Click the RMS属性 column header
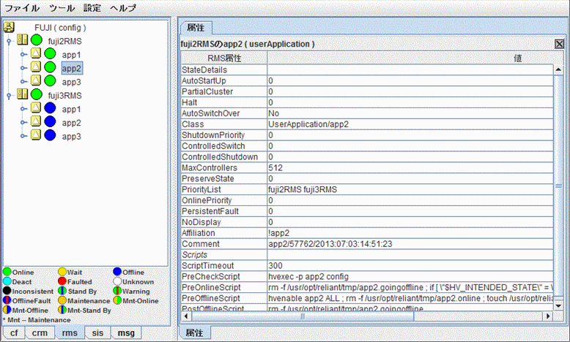The image size is (570, 342). (224, 58)
